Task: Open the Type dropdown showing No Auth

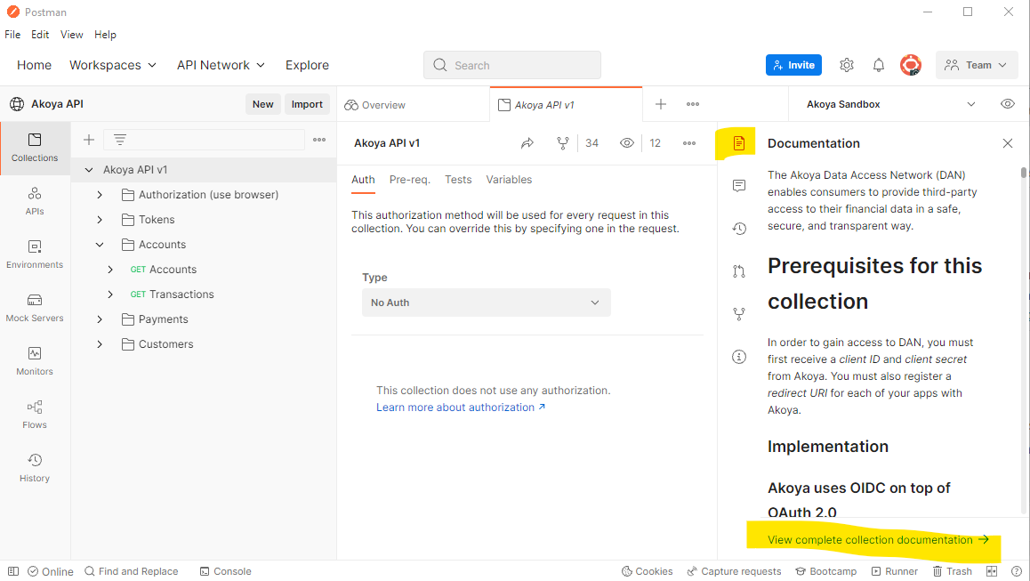Action: click(487, 303)
